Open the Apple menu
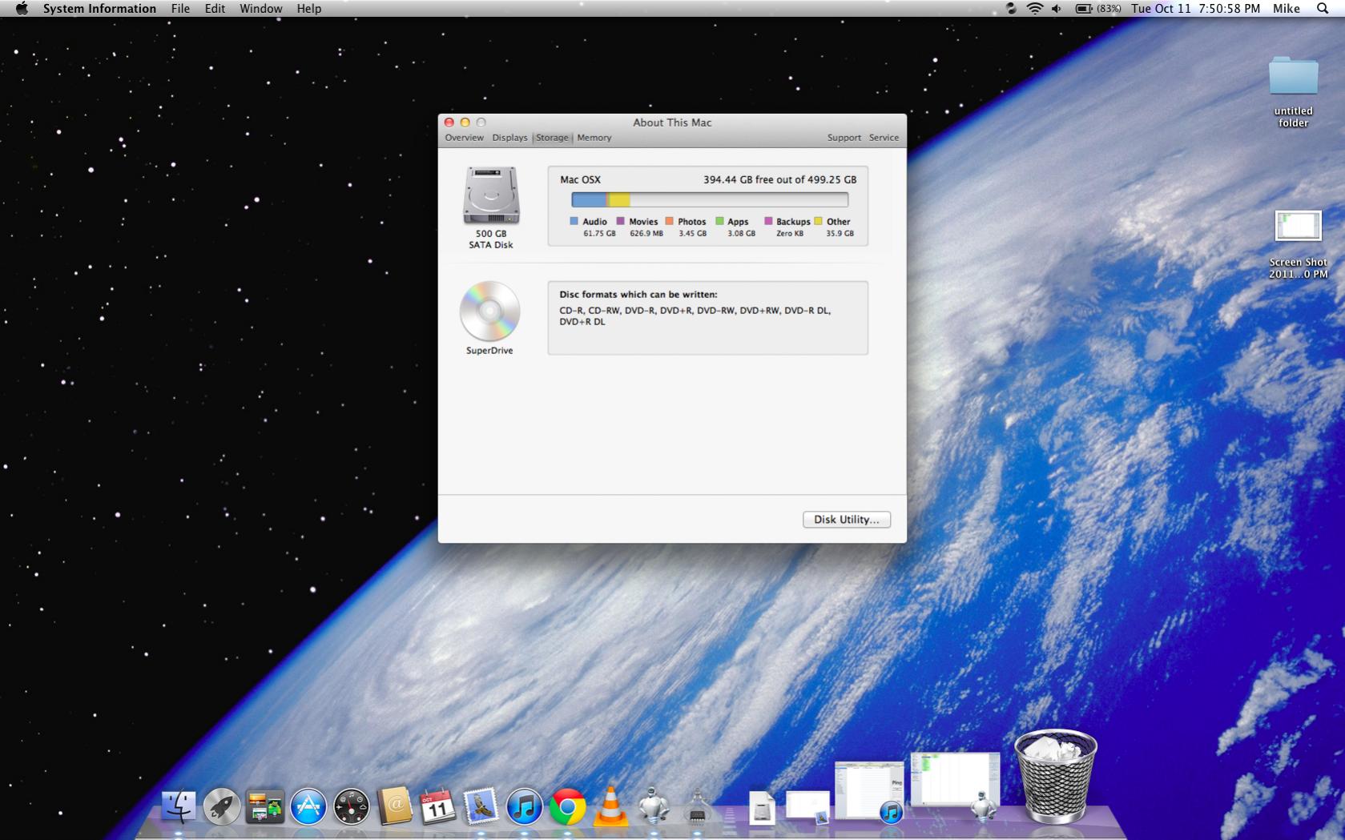The image size is (1345, 840). pos(22,8)
